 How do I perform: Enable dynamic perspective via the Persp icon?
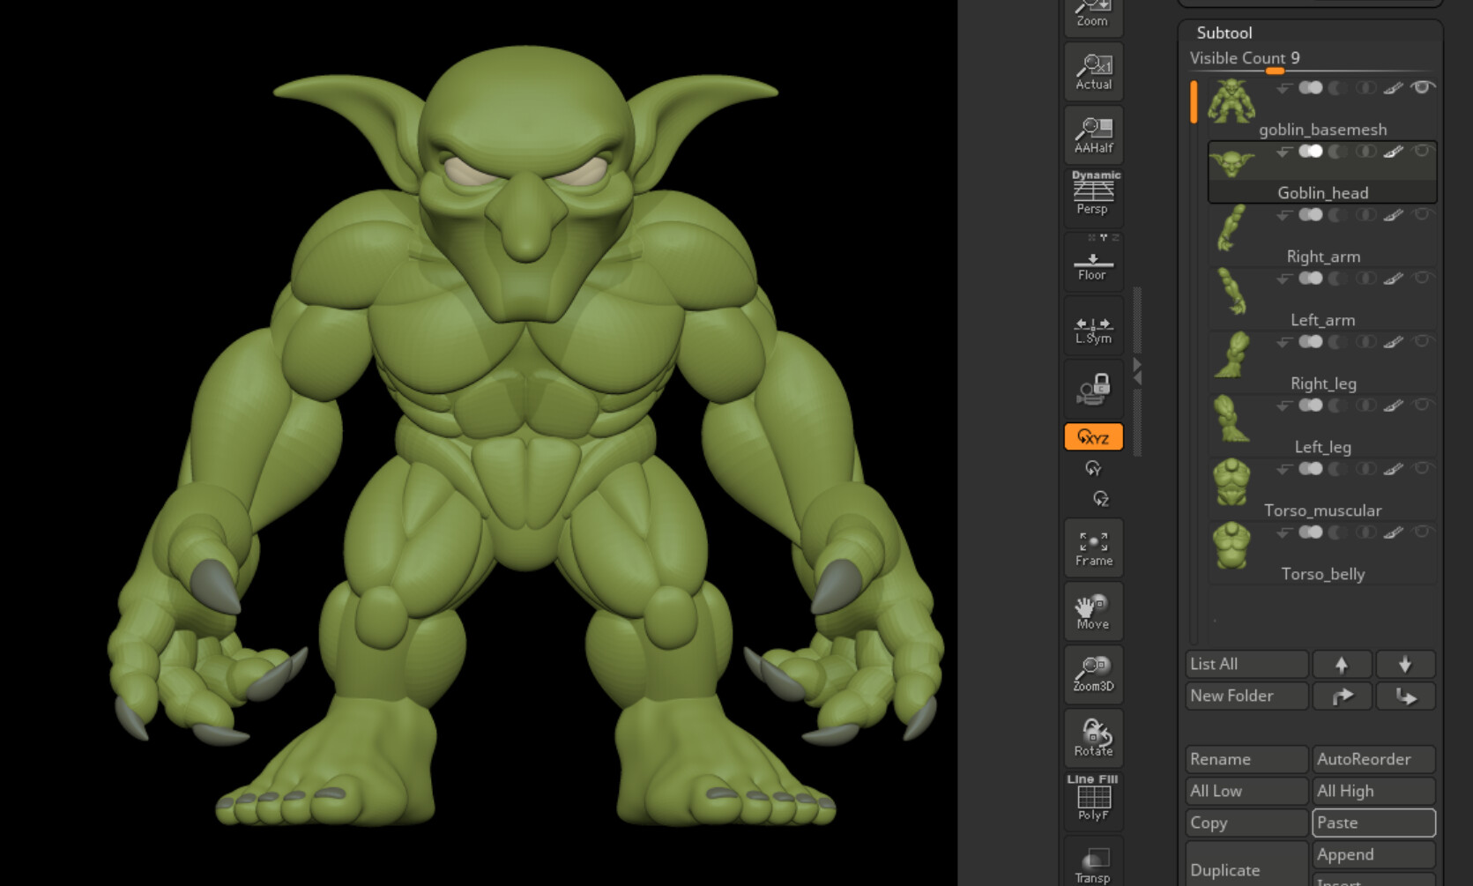point(1093,192)
